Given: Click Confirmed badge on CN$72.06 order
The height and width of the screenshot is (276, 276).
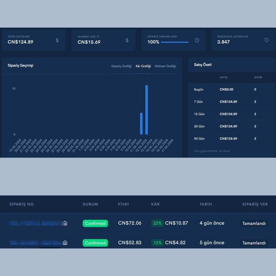Looking at the screenshot, I should point(95,223).
